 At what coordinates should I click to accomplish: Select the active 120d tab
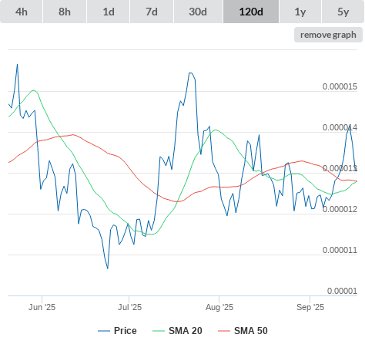coord(251,12)
